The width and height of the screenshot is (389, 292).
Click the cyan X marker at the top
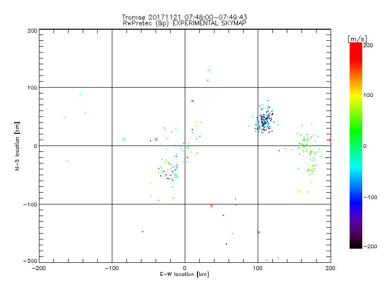209,70
